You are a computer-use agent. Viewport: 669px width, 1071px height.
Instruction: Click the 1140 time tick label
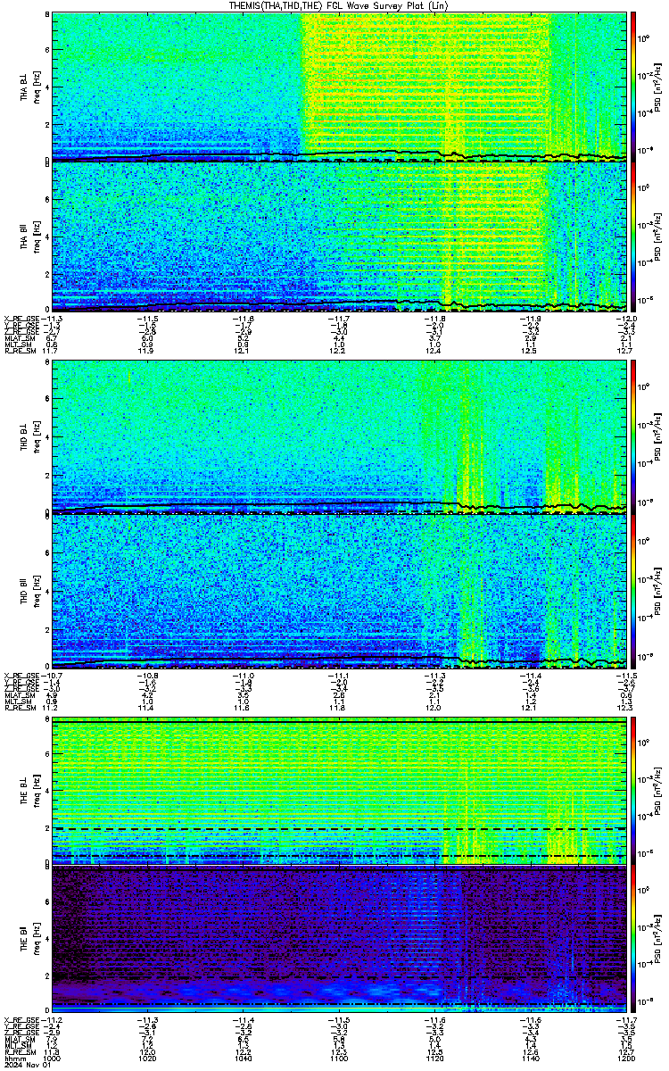coord(530,1059)
